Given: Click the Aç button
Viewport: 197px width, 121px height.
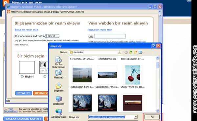Looking at the screenshot, I should 152,117.
